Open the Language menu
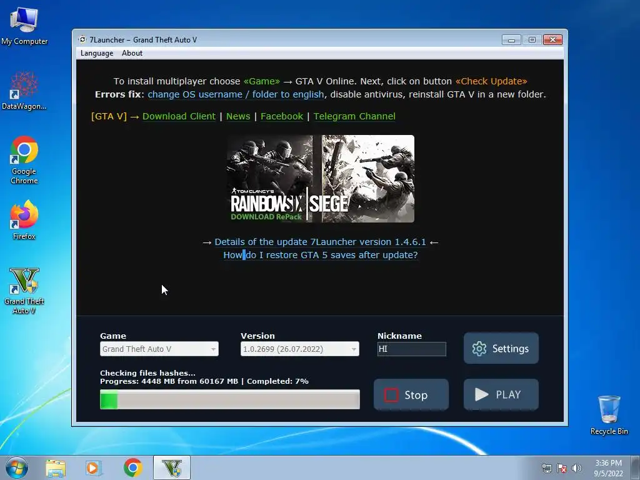Image resolution: width=640 pixels, height=480 pixels. tap(97, 53)
